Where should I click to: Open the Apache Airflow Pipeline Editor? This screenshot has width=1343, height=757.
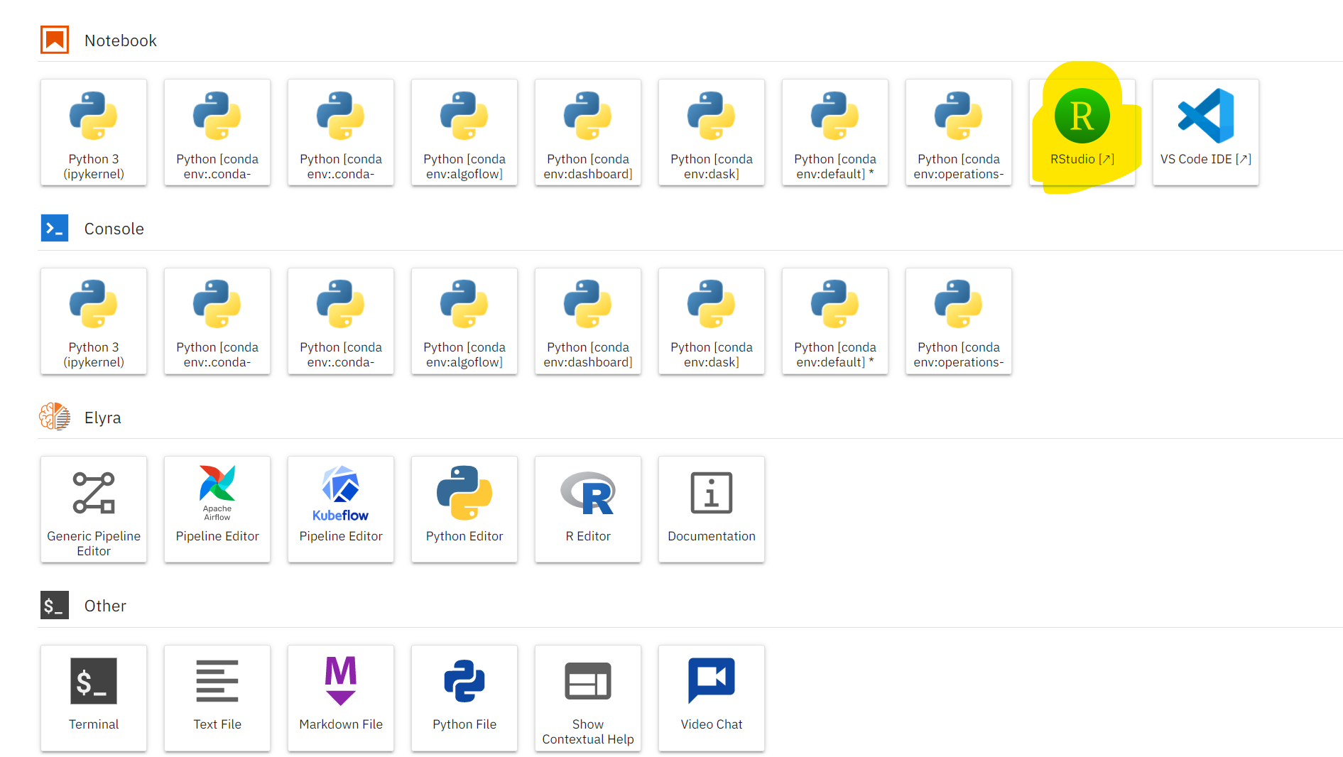coord(217,510)
